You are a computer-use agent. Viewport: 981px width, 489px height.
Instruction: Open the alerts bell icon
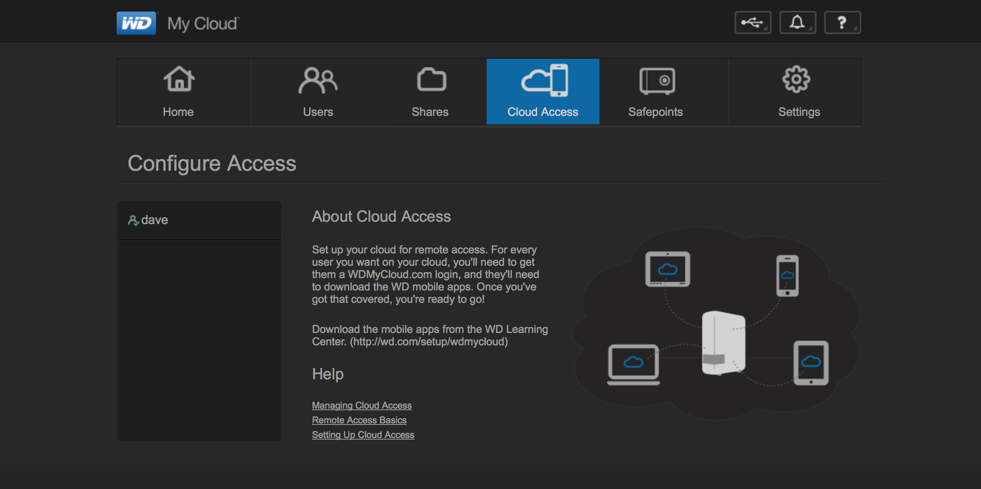pyautogui.click(x=797, y=23)
